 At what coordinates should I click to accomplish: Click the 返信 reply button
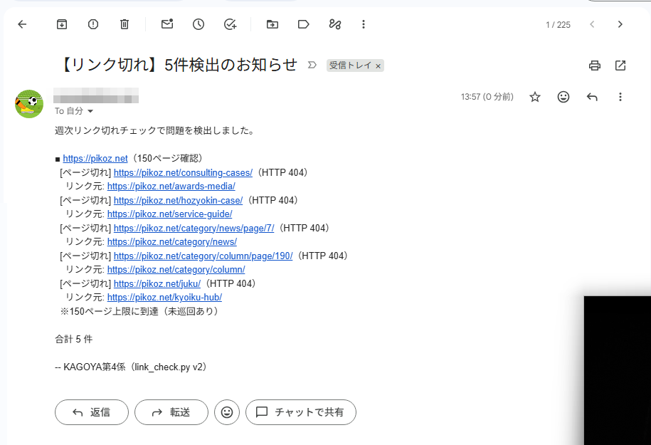(x=92, y=412)
